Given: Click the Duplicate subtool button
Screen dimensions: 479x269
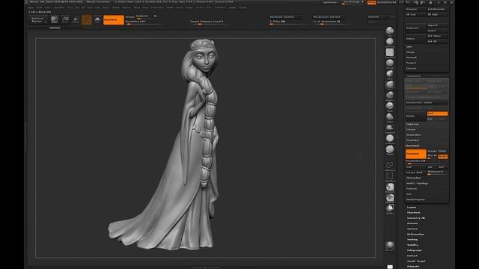Looking at the screenshot, I should click(416, 28).
